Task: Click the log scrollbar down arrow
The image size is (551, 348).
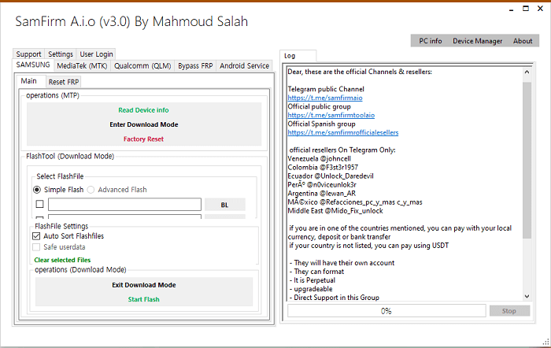Action: tap(527, 296)
